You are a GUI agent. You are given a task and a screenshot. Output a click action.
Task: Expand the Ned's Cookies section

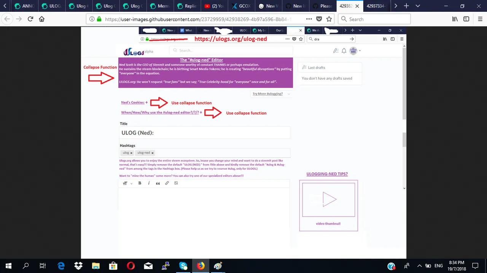[134, 102]
